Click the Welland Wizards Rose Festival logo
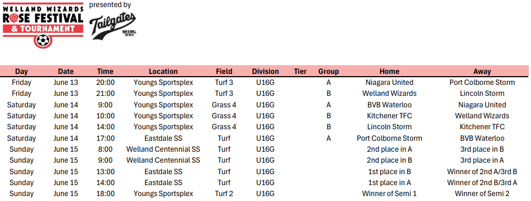 (43, 25)
